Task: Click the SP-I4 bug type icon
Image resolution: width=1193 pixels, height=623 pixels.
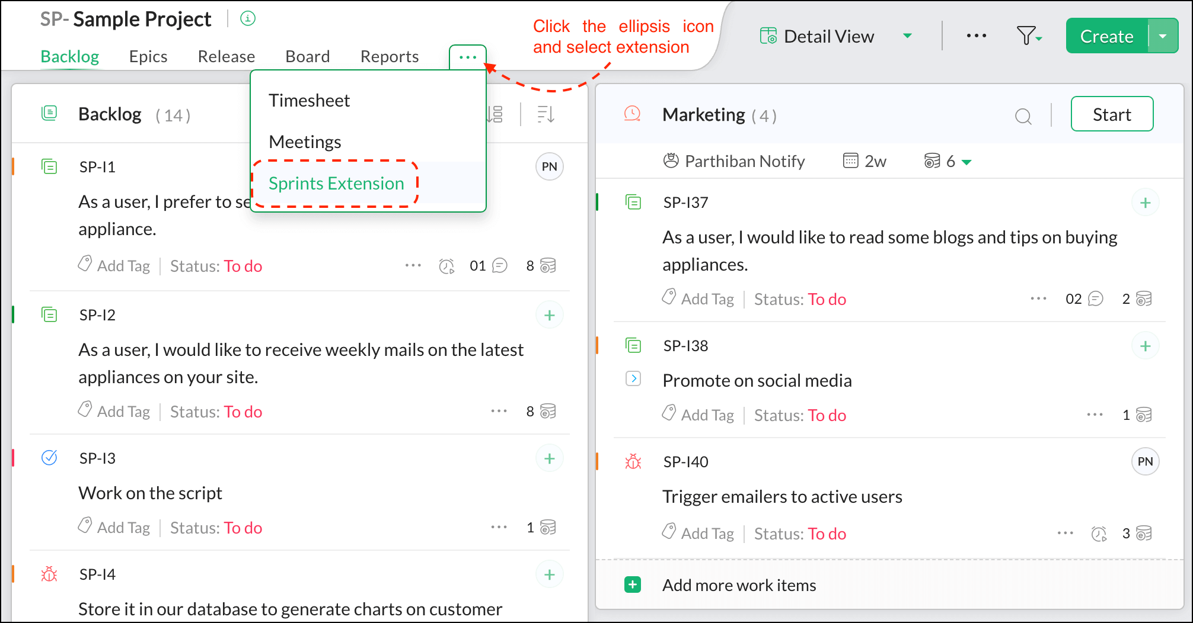Action: (49, 574)
